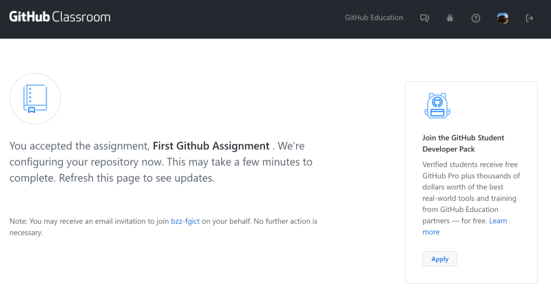Click the Student Pack backpack icon
551x289 pixels.
[x=437, y=105]
